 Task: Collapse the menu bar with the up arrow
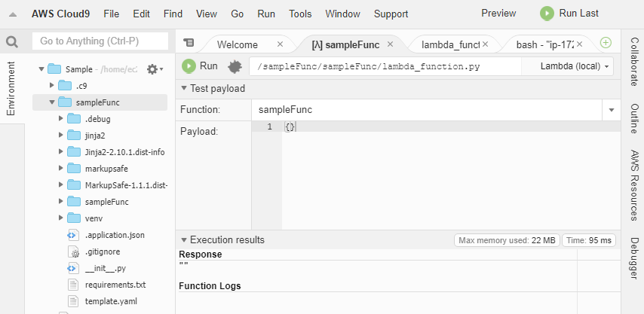point(13,14)
